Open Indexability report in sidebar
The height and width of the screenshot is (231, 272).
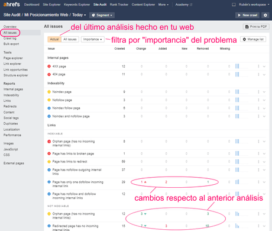click(11, 95)
